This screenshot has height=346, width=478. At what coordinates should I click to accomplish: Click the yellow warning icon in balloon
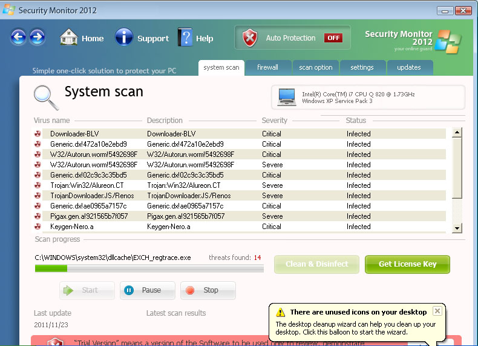point(281,313)
